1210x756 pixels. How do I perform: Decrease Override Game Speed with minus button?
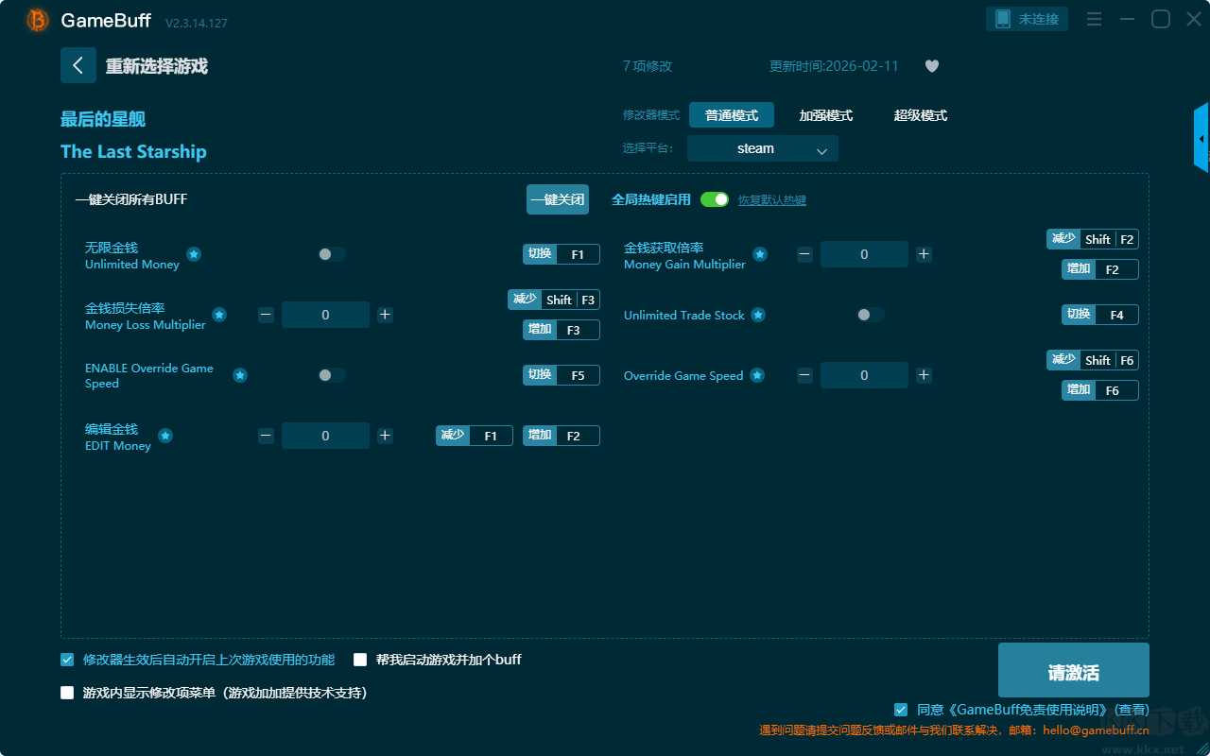[804, 375]
